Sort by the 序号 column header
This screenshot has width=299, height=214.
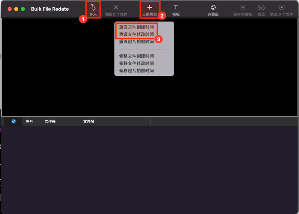tap(29, 121)
